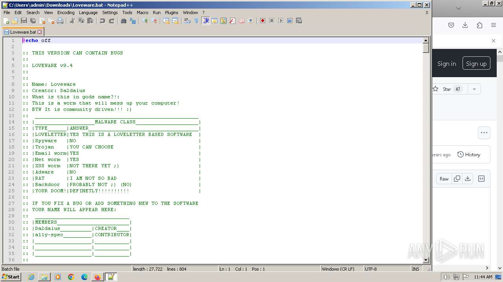Viewport: 503px width, 282px height.
Task: Click the Sign up button in the browser
Action: click(x=476, y=63)
